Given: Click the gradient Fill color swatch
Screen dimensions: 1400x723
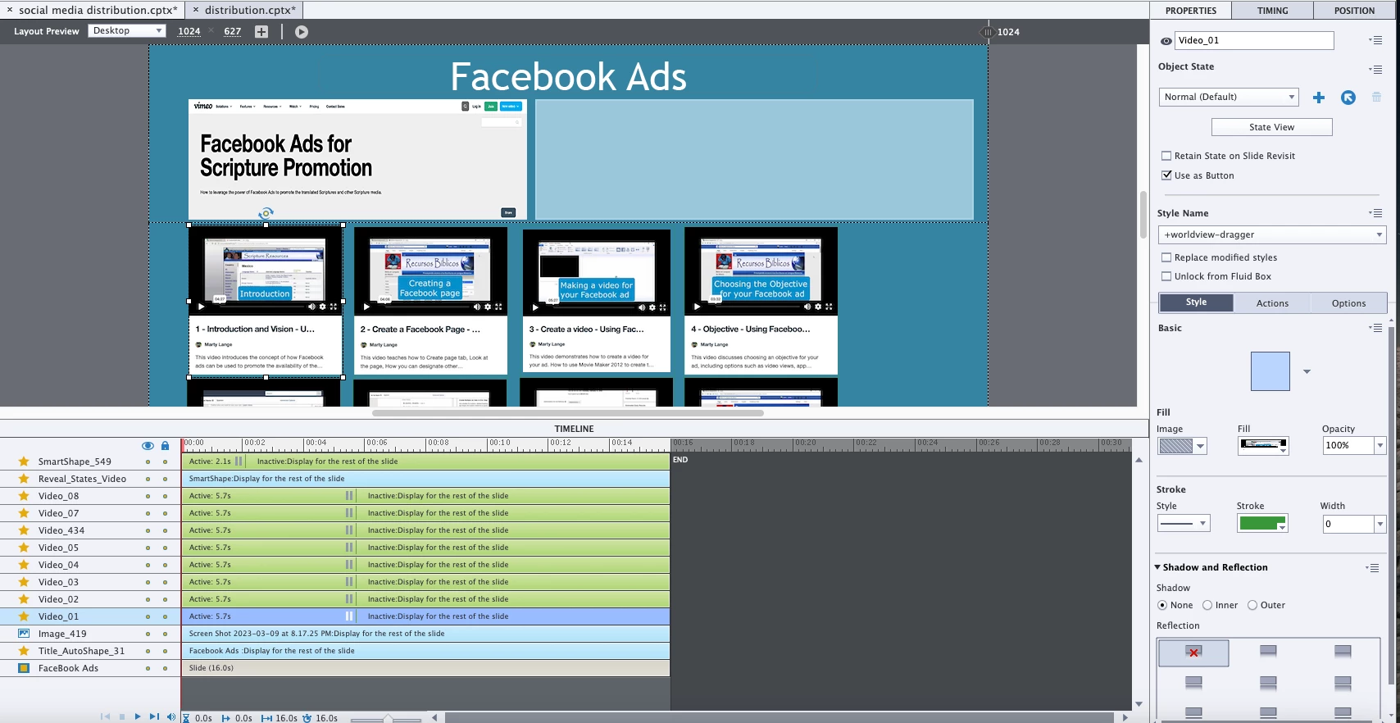Looking at the screenshot, I should (1262, 445).
